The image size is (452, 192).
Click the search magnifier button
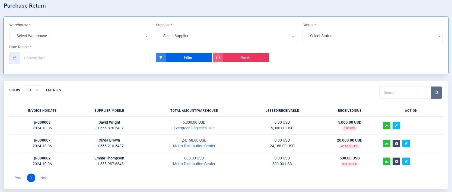436,92
